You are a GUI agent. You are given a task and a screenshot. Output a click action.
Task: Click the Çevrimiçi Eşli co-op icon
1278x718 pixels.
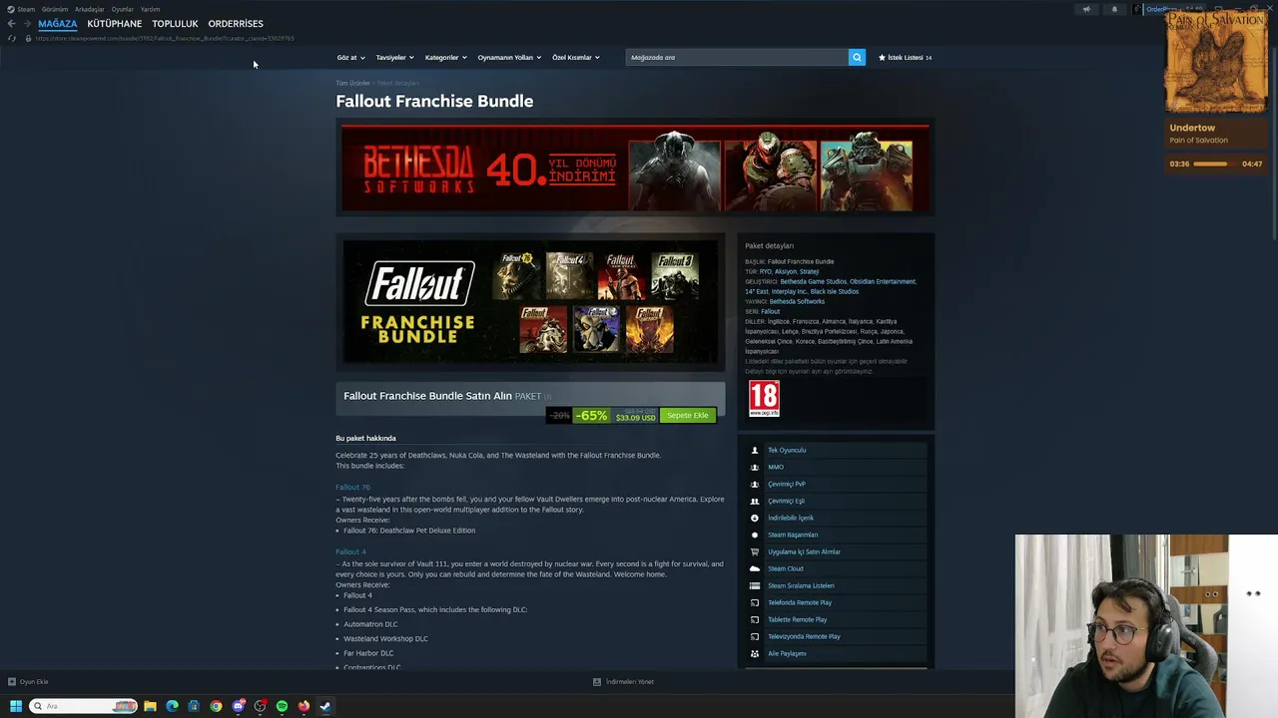point(755,501)
